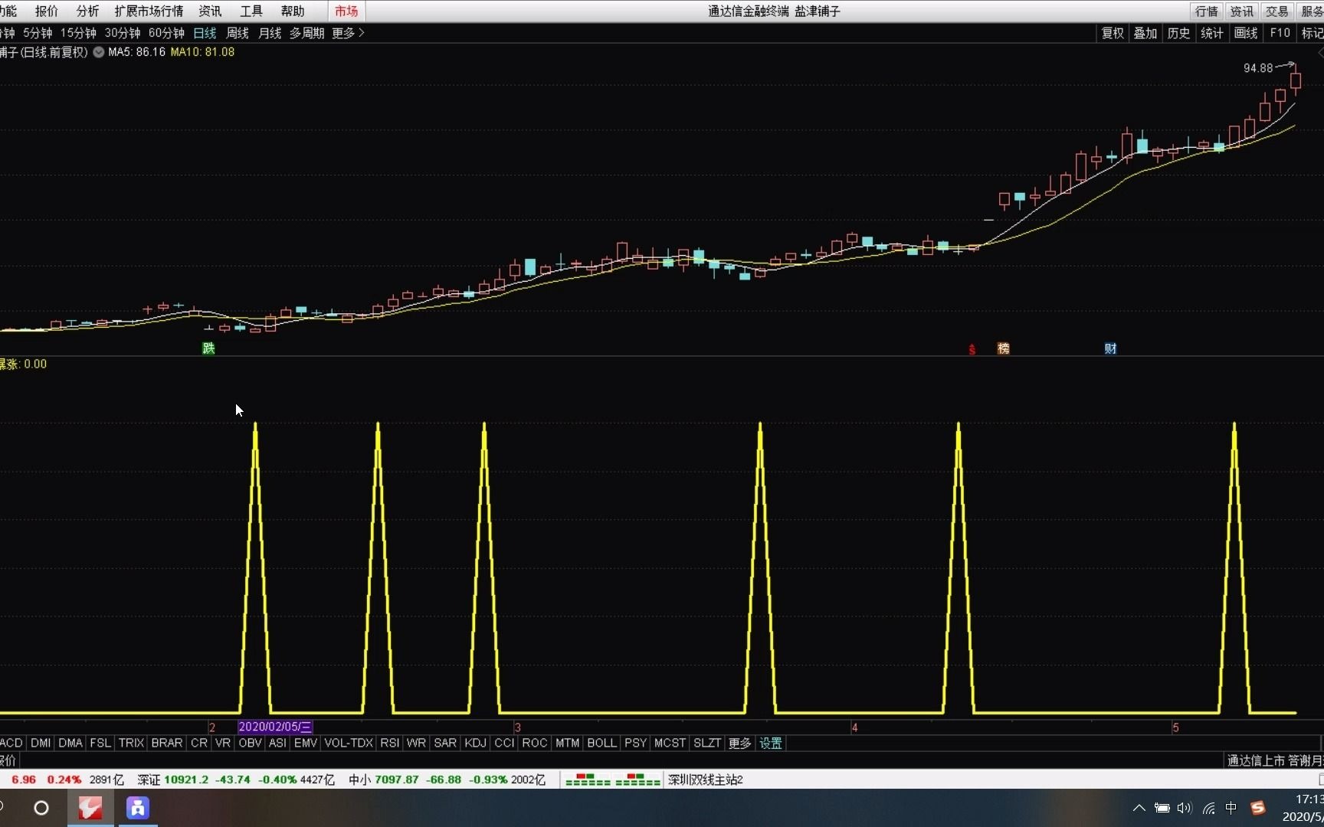Toggle 复权 price adjustment mode
The image size is (1324, 827).
point(1111,33)
